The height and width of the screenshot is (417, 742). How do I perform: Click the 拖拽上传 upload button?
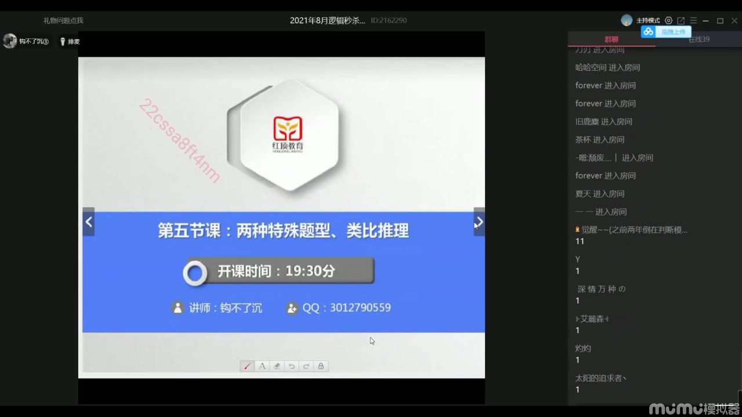(x=666, y=32)
